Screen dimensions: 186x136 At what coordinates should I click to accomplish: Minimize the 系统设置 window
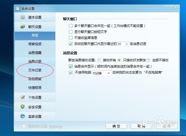tap(167, 7)
